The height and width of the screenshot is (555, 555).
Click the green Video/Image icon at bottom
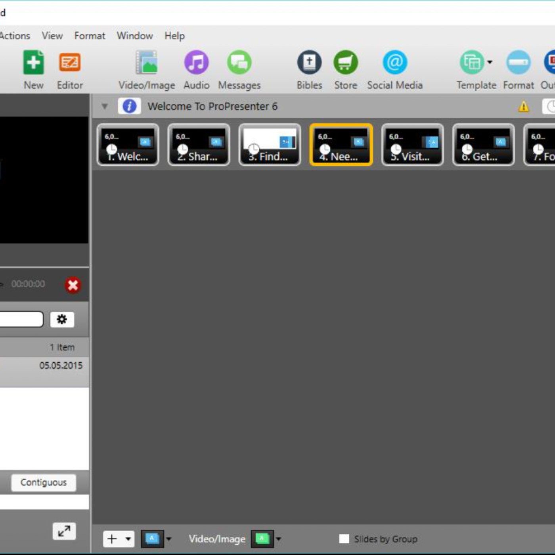click(262, 539)
